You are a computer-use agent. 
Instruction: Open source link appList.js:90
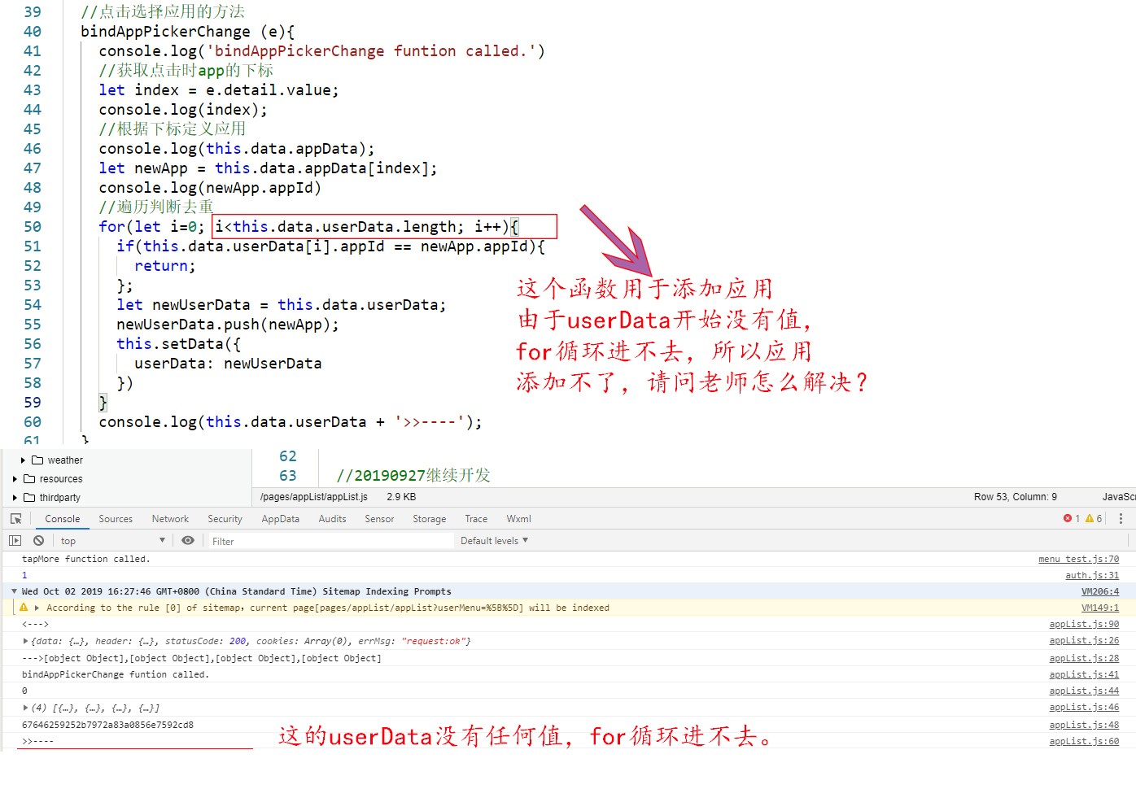pos(1084,624)
